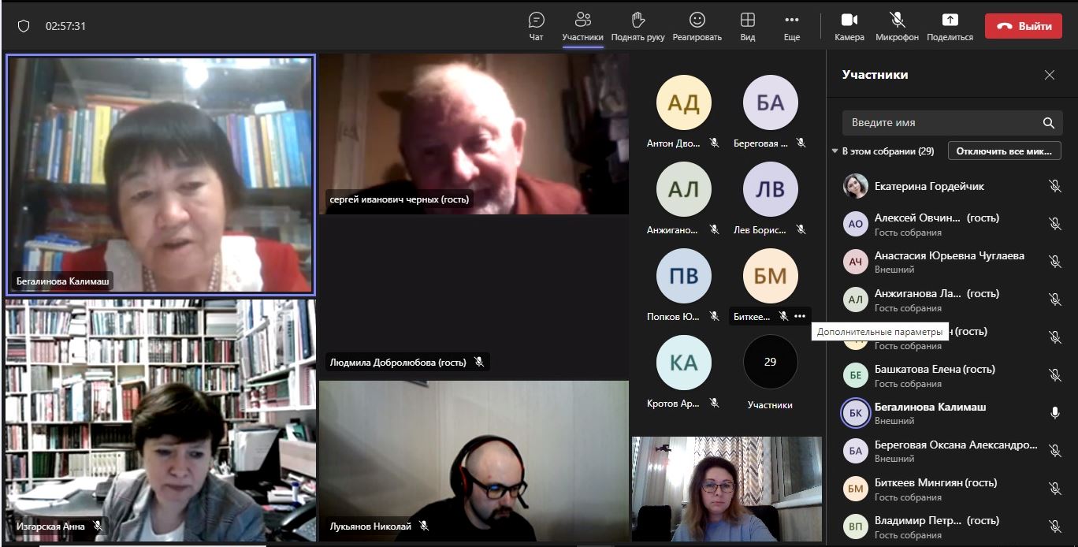Open Поделиться (share screen) options
Screen dimensions: 1078x547
[950, 26]
